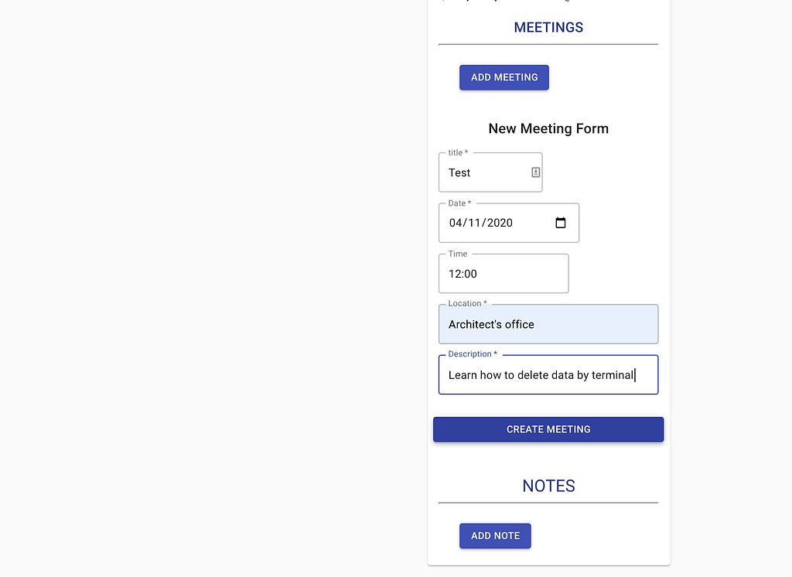Open the calendar picker in Date field

tap(560, 223)
